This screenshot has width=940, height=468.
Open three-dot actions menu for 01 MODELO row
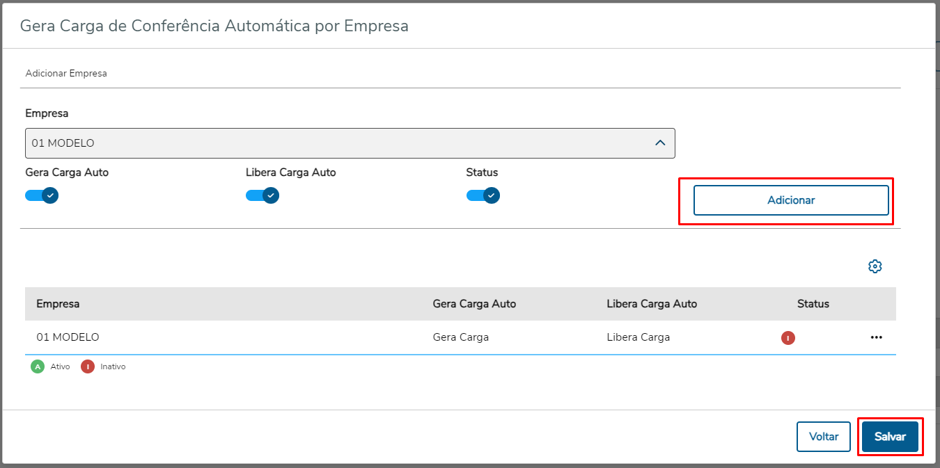(x=876, y=337)
